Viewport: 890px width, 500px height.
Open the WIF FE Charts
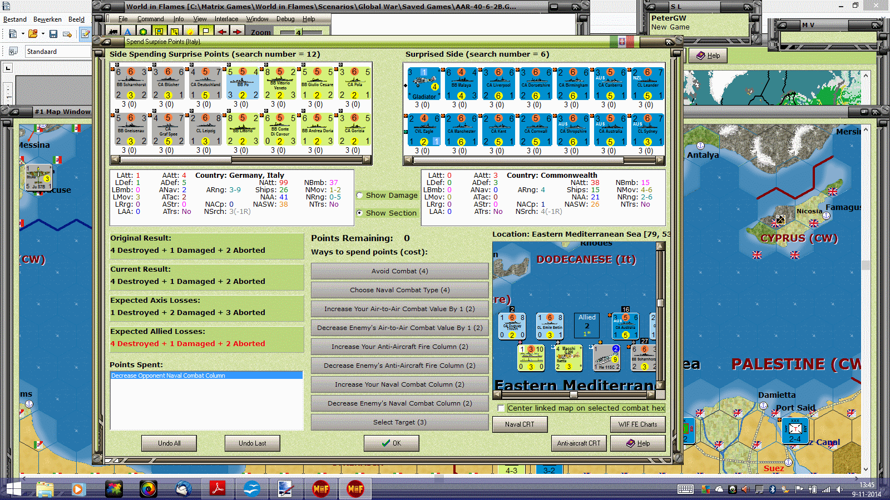(x=638, y=424)
